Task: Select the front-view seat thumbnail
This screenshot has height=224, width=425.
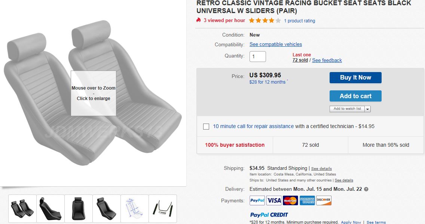Action: click(79, 209)
